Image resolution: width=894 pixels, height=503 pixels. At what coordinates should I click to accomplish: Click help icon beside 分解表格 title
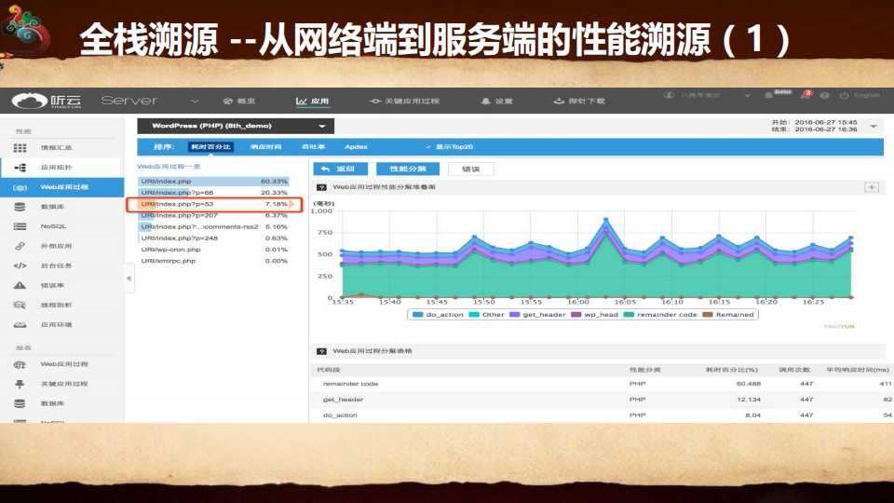[x=321, y=351]
